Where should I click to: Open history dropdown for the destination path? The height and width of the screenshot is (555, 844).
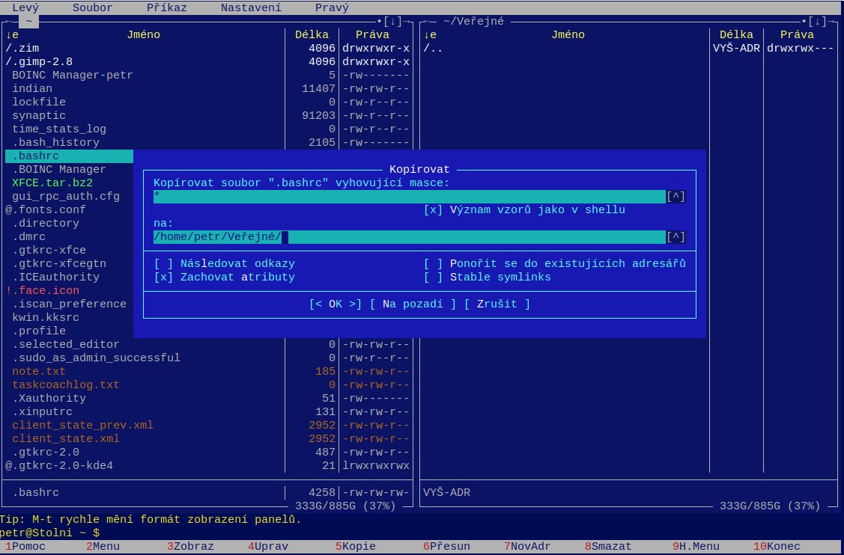pyautogui.click(x=676, y=237)
